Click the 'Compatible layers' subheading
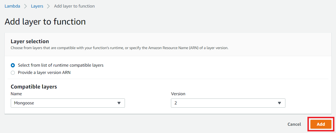Viewport: 336px width, 133px height. pos(34,87)
